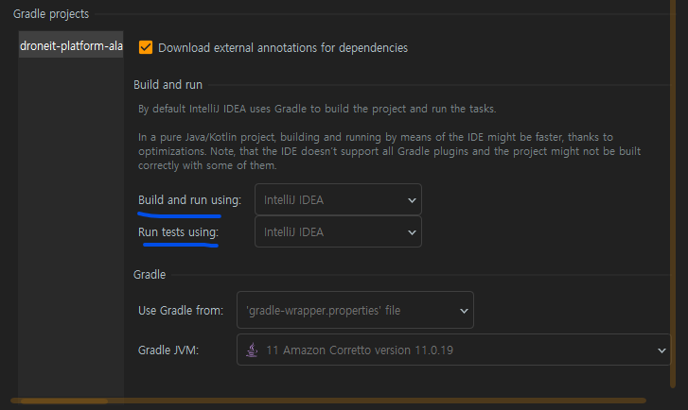688x410 pixels.
Task: Click the By default IntelliJ IDEA description text
Action: pos(317,109)
